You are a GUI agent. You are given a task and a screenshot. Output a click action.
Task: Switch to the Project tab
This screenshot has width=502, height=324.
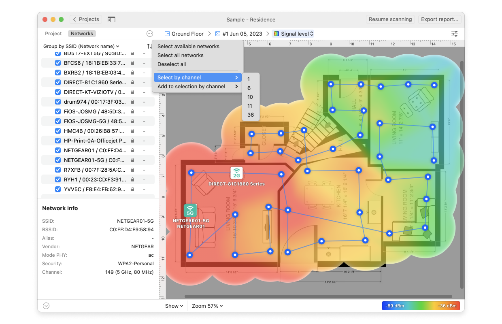[x=53, y=34]
